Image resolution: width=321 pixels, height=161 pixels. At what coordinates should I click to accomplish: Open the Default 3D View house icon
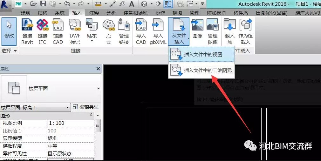point(144,4)
